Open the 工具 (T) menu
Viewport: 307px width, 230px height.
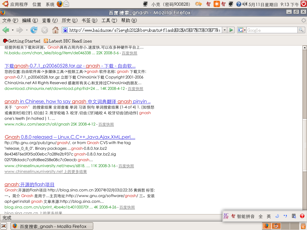pos(109,21)
